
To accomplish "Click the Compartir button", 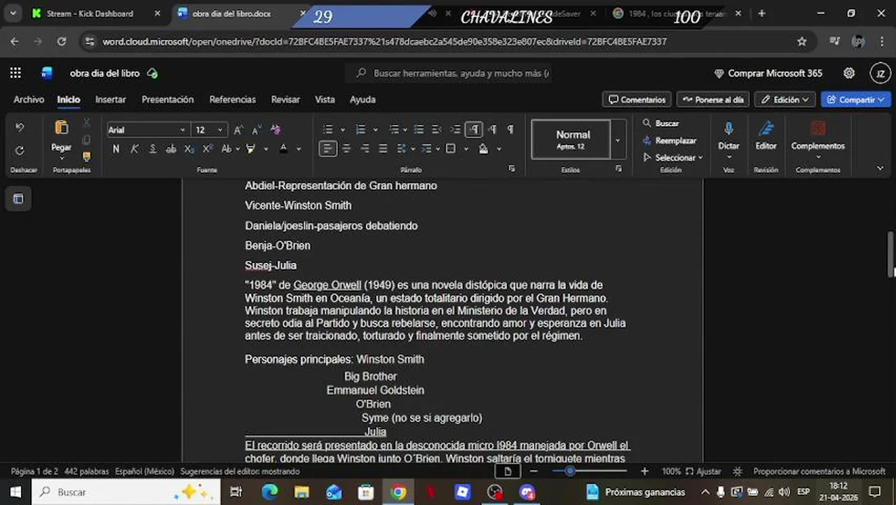I will [855, 100].
